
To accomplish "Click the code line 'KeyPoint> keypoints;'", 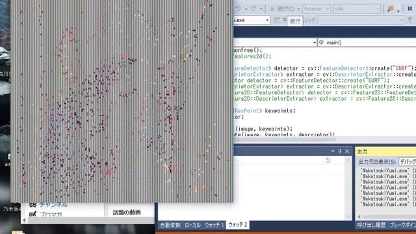I will click(x=265, y=110).
